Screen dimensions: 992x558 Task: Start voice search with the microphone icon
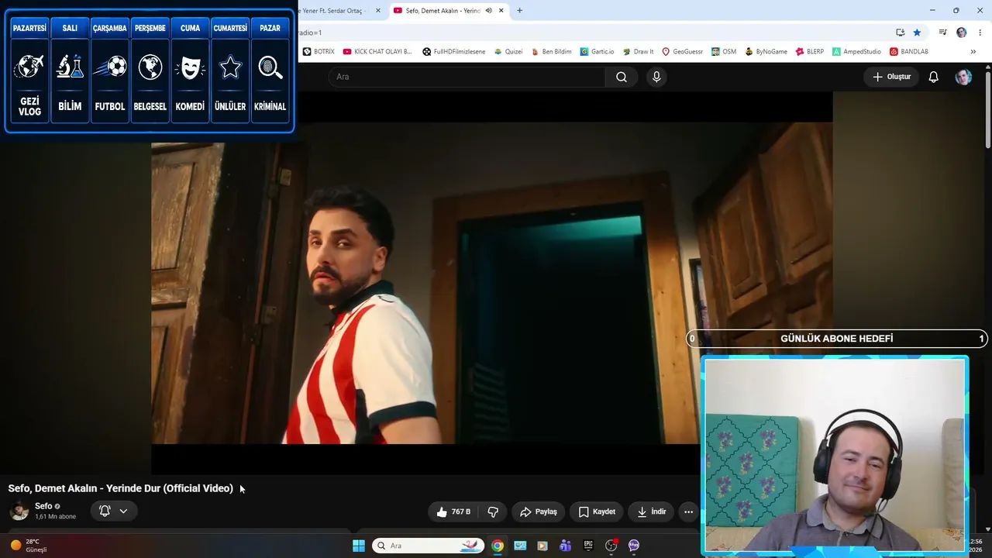(x=656, y=77)
